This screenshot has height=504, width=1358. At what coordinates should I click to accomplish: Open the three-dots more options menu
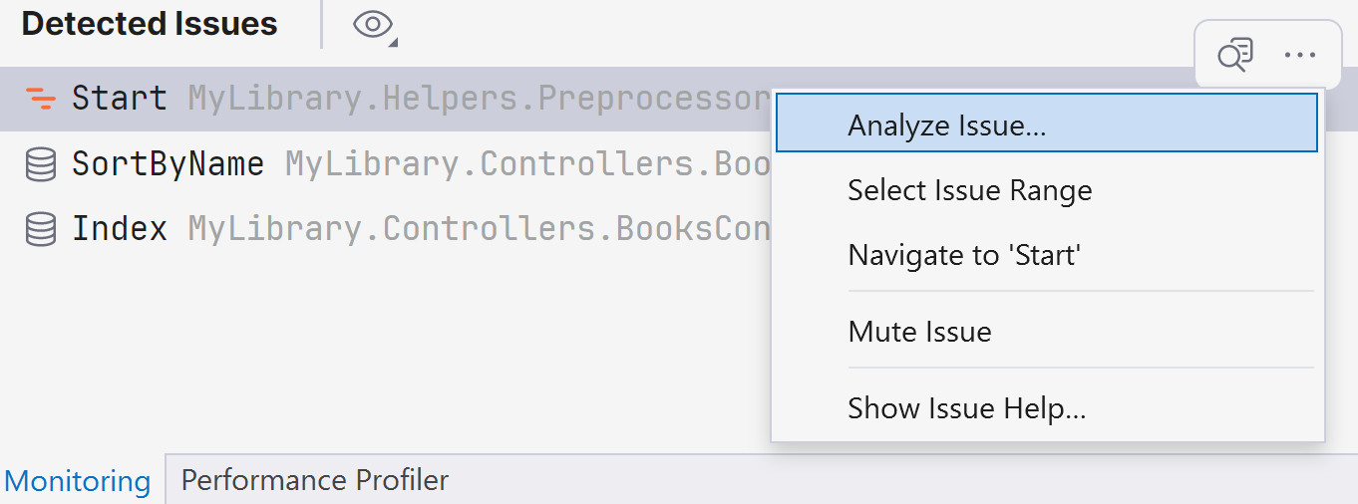(x=1300, y=55)
